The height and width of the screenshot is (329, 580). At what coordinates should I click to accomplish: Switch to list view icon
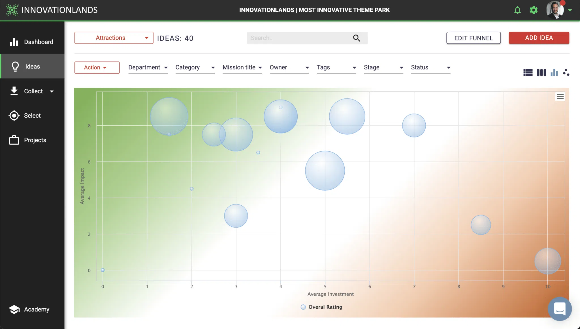528,73
